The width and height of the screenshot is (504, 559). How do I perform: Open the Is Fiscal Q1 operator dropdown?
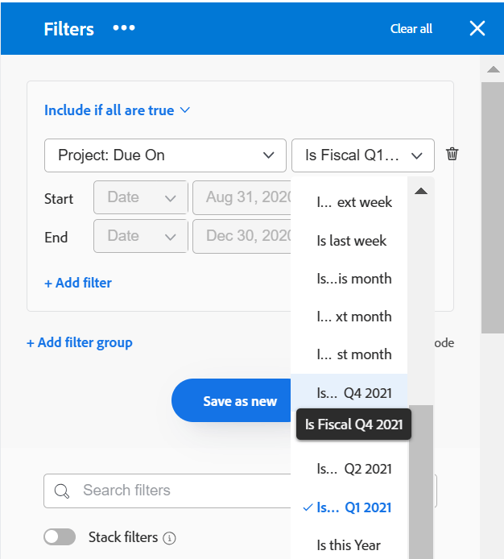pyautogui.click(x=363, y=155)
